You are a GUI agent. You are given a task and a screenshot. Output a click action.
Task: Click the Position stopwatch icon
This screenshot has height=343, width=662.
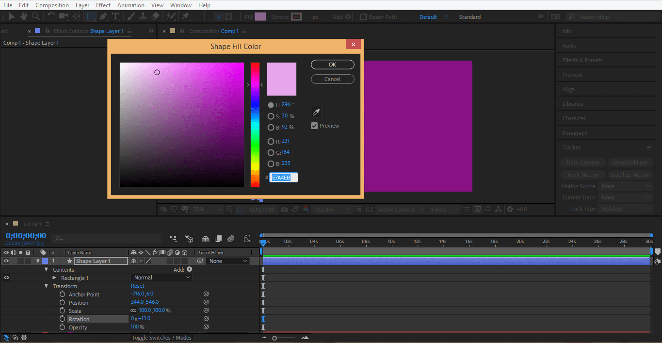(x=62, y=303)
